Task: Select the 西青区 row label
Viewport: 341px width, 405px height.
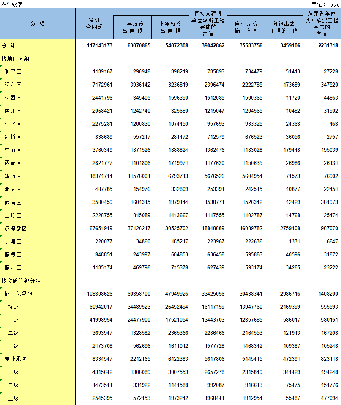Action: [13, 163]
